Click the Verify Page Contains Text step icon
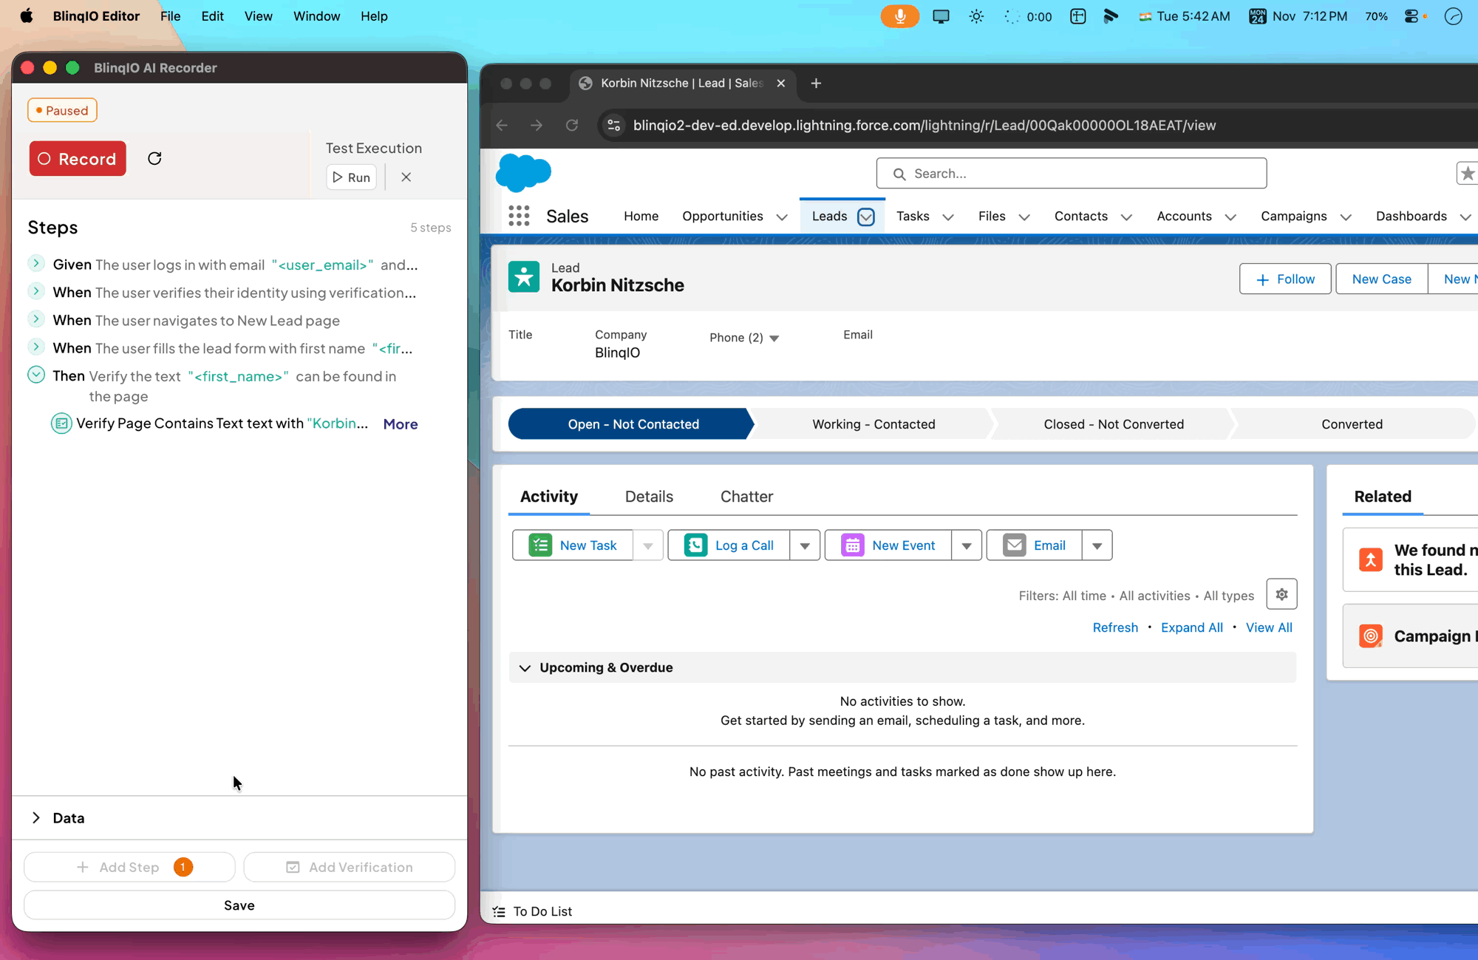Viewport: 1478px width, 960px height. click(61, 423)
